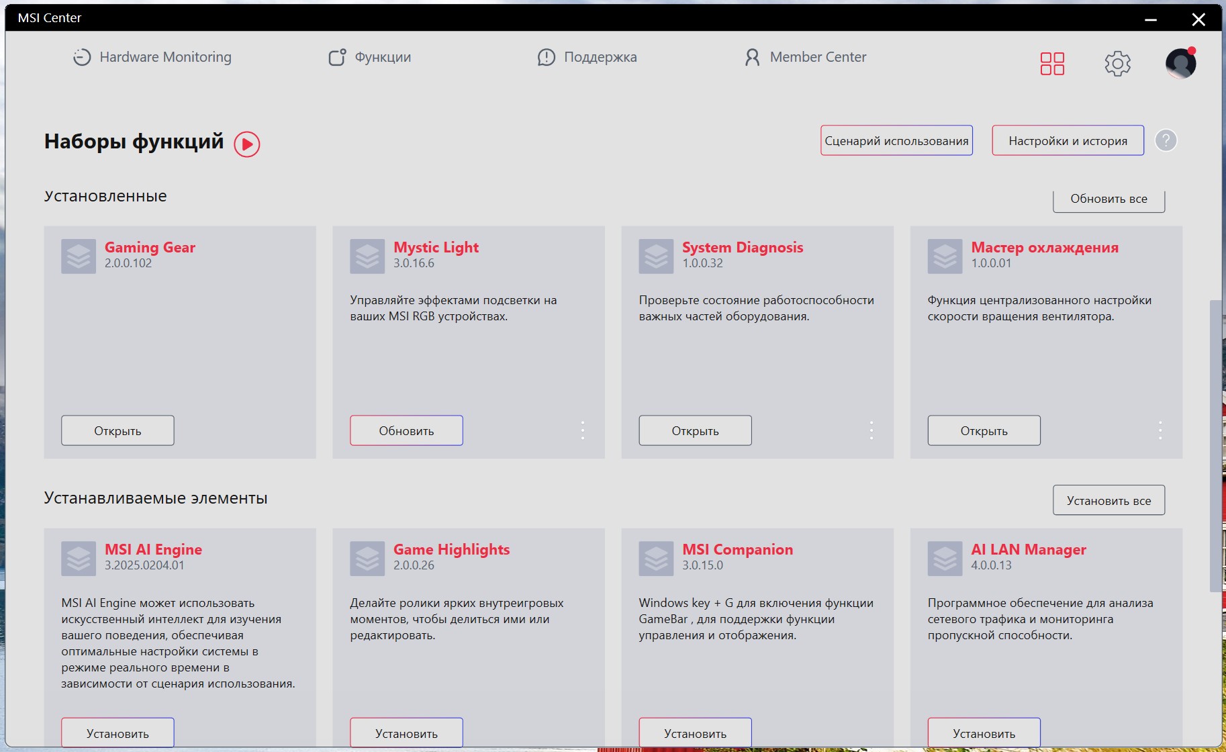Update Mystic Light with Обновить button

[406, 430]
